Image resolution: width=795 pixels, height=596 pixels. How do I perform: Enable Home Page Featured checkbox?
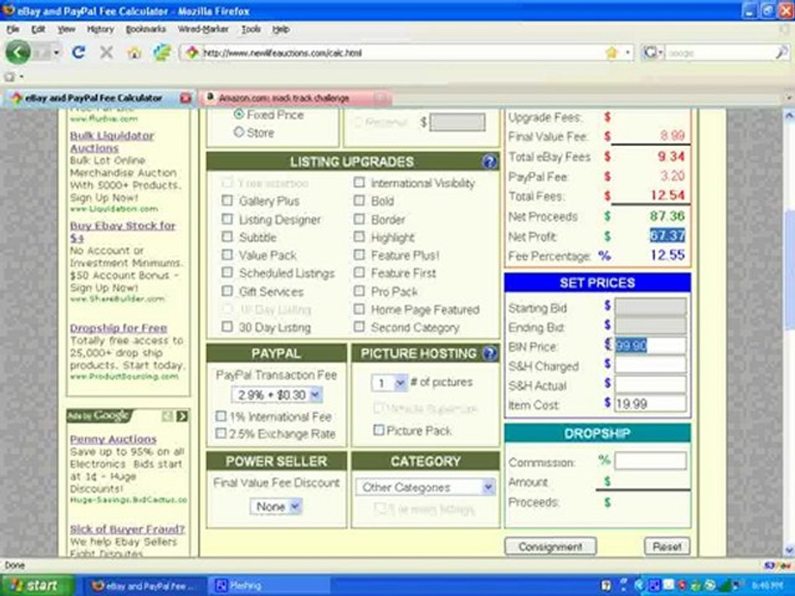tap(359, 309)
